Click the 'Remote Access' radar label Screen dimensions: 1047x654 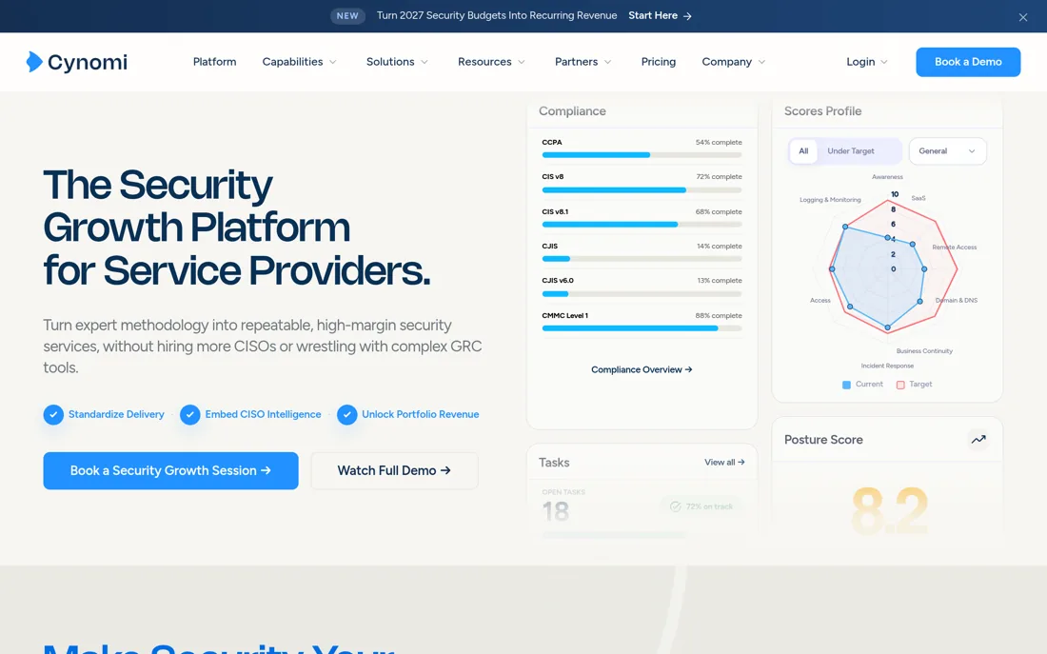[954, 248]
